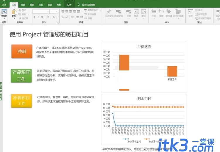Select the Sprint Status (冲刺状态) chart title
Screen dimensions: 220x152
tap(144, 46)
